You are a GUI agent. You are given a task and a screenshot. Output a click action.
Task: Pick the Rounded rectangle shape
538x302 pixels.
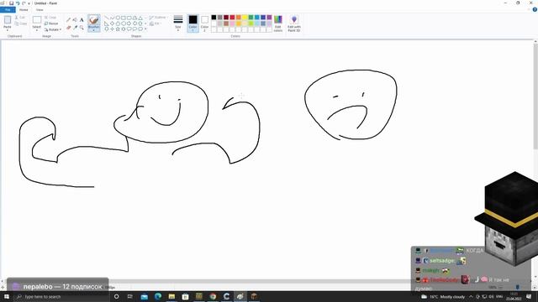[x=129, y=18]
